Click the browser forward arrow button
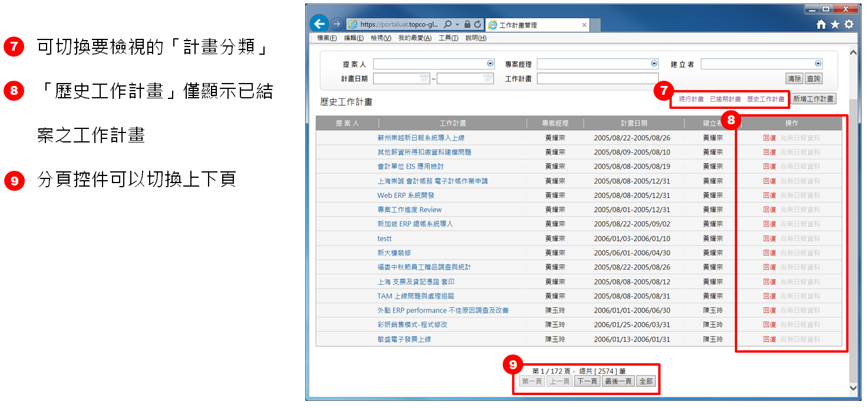 click(x=336, y=24)
